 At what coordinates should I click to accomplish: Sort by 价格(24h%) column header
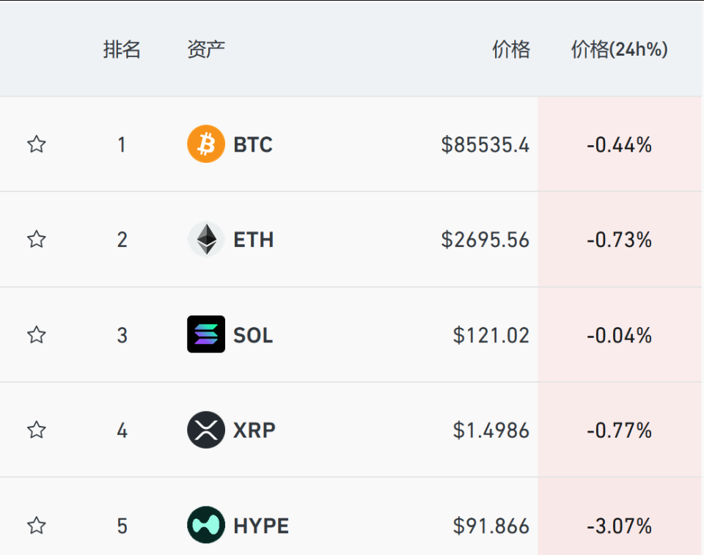619,49
